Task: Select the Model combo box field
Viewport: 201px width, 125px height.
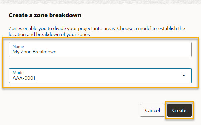Action: tap(100, 76)
